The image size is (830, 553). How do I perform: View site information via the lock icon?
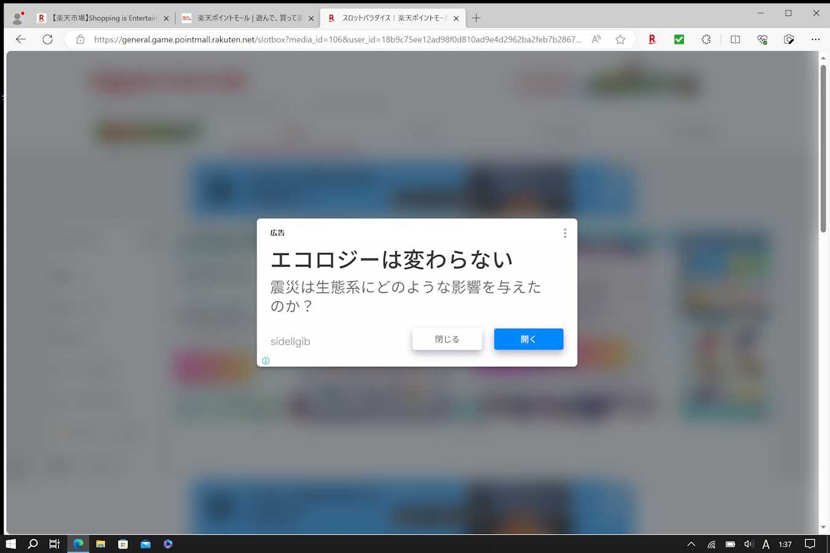click(80, 39)
